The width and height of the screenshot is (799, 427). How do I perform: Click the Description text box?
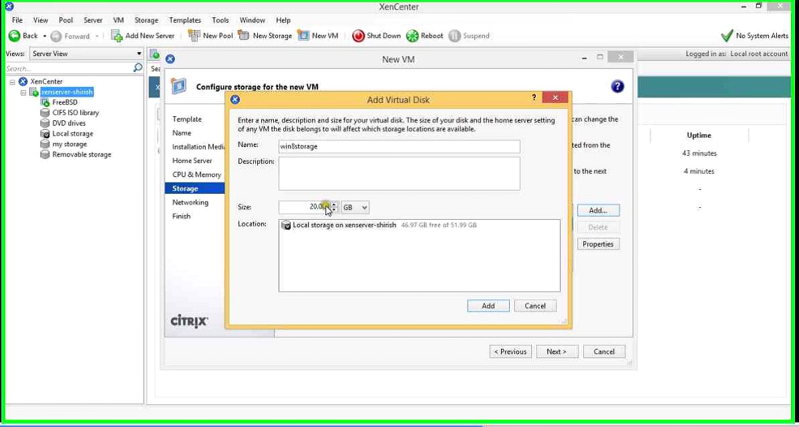coord(399,173)
